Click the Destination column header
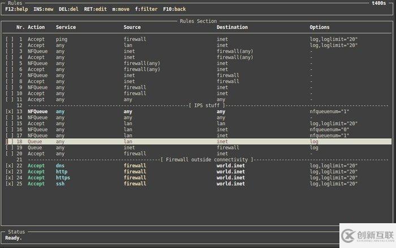 (x=232, y=27)
